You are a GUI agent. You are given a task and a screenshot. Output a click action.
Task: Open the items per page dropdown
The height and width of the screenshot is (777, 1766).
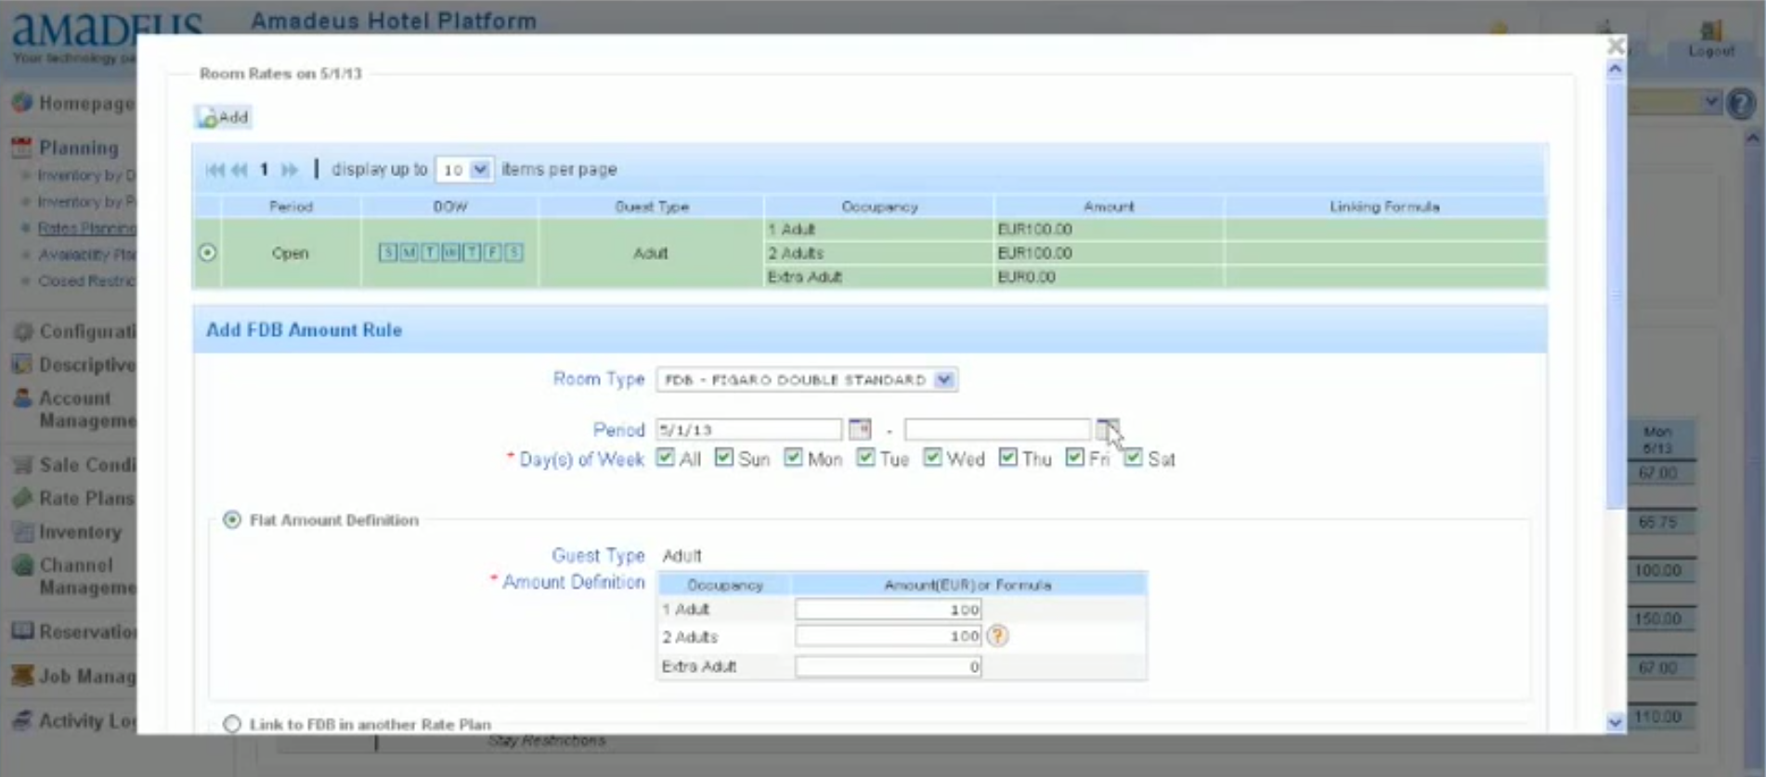[x=464, y=170]
